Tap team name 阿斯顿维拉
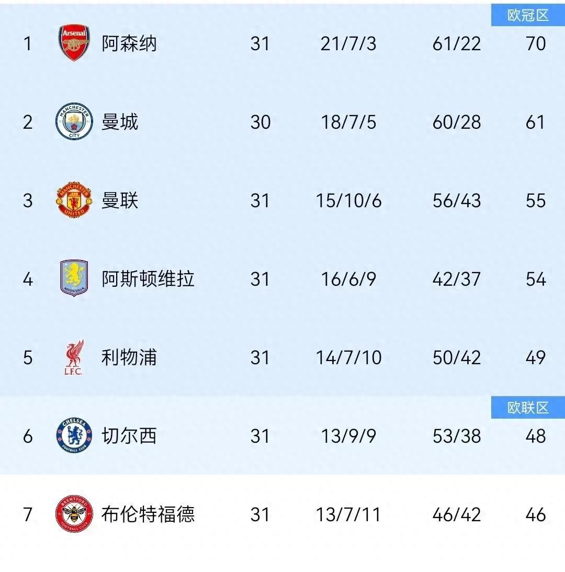The height and width of the screenshot is (572, 565). click(x=148, y=279)
